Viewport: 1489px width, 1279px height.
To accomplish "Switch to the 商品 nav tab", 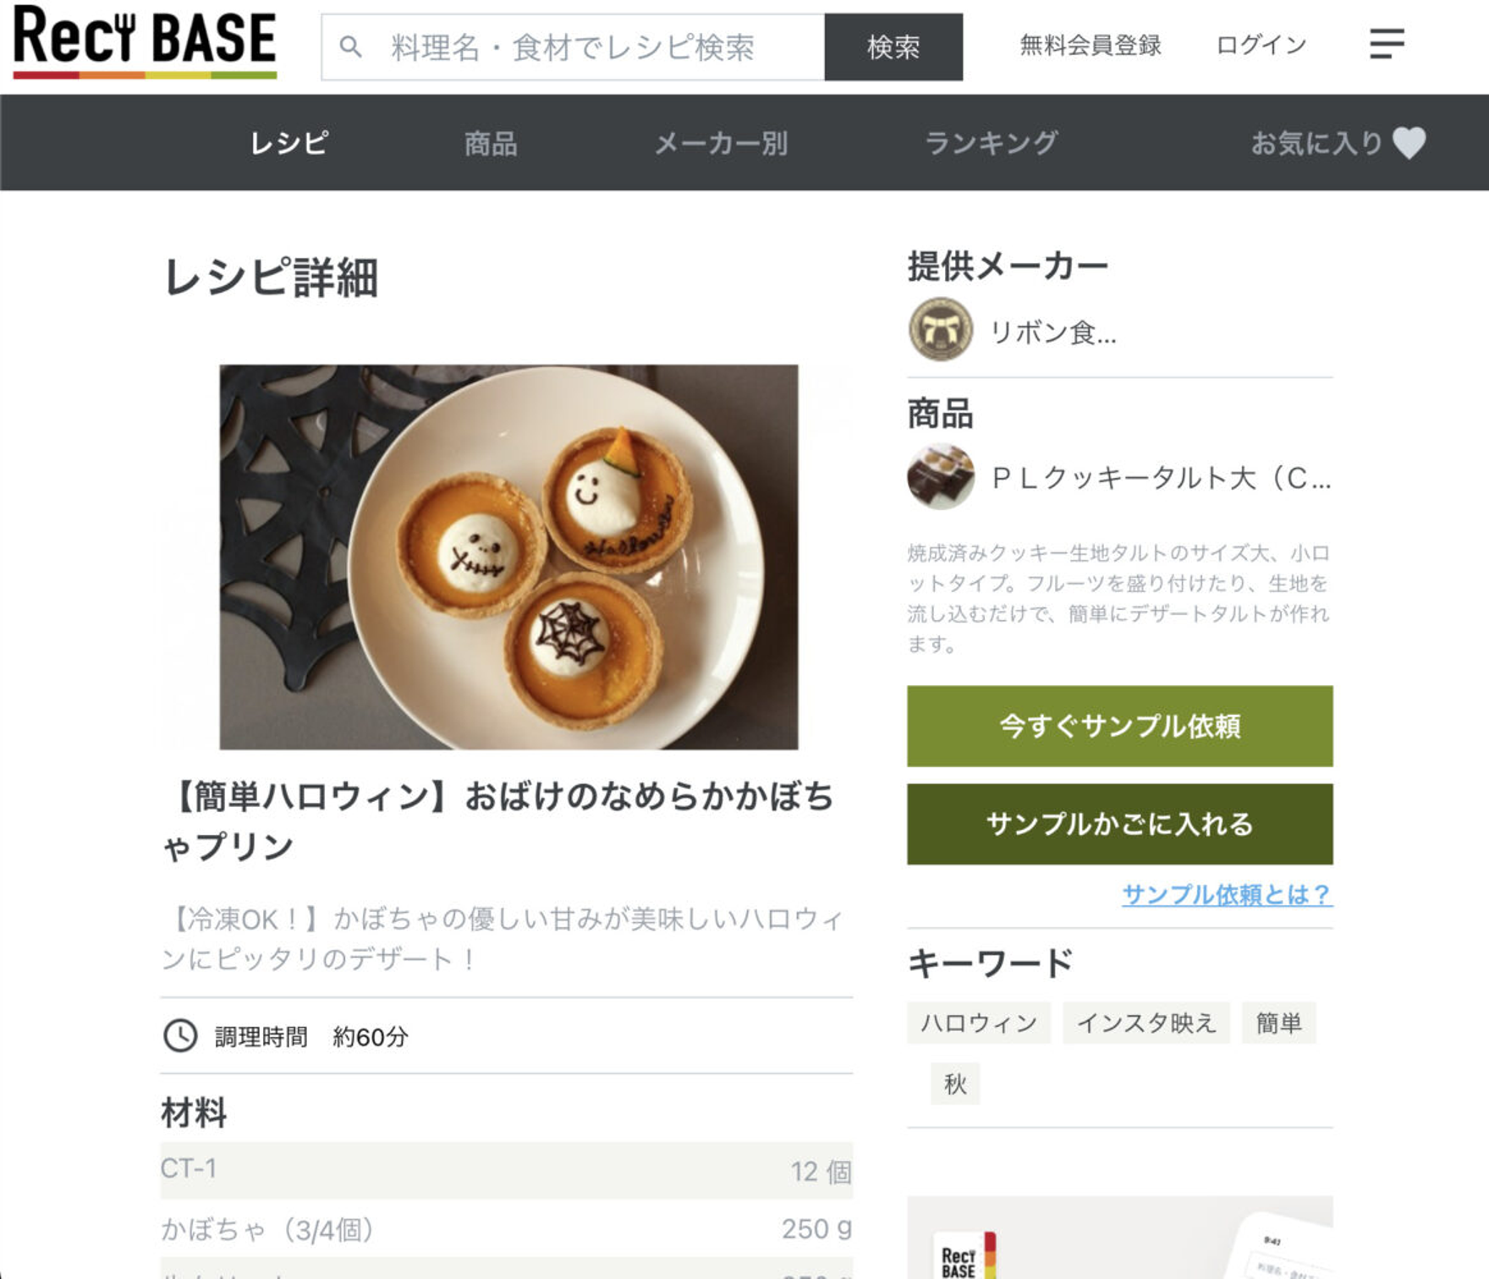I will pyautogui.click(x=490, y=144).
